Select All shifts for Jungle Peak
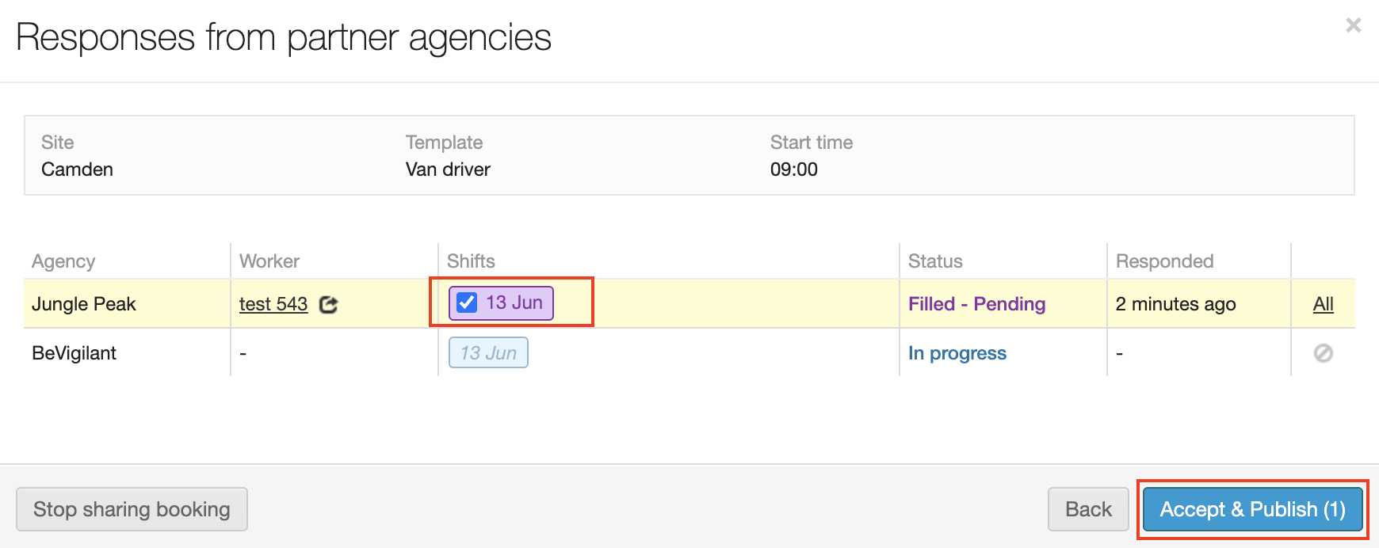Viewport: 1379px width, 548px height. (x=1323, y=304)
